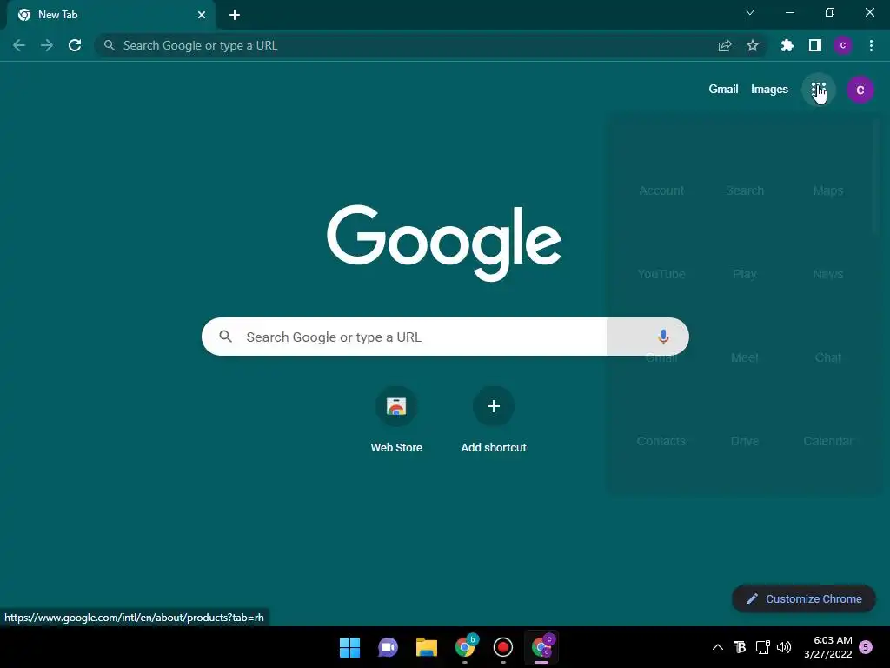Viewport: 890px width, 668px height.
Task: Open the clock and date 6:03 AM
Action: [828, 647]
